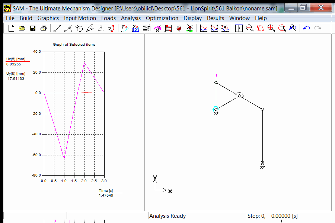Click the abacus analysis icon
The width and height of the screenshot is (335, 223).
tap(168, 28)
